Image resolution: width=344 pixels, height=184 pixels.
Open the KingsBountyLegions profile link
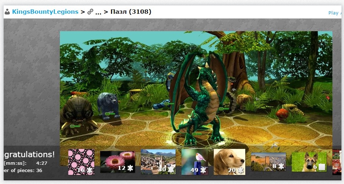tap(45, 12)
